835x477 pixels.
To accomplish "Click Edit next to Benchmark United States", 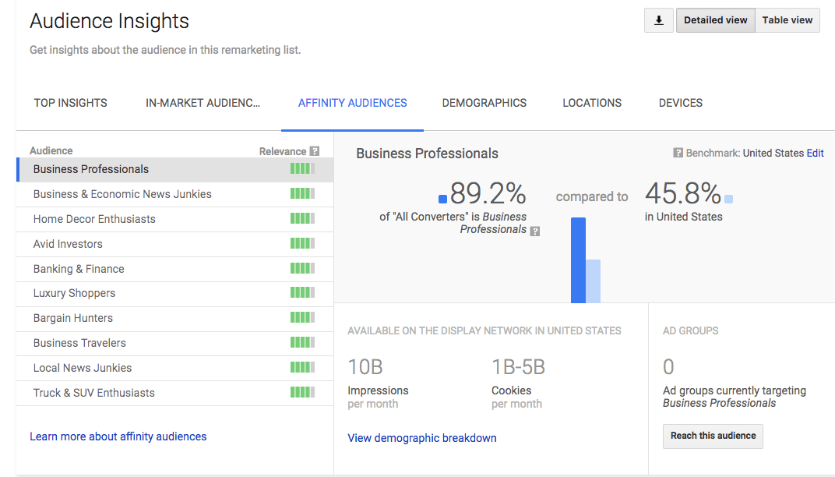I will 815,153.
